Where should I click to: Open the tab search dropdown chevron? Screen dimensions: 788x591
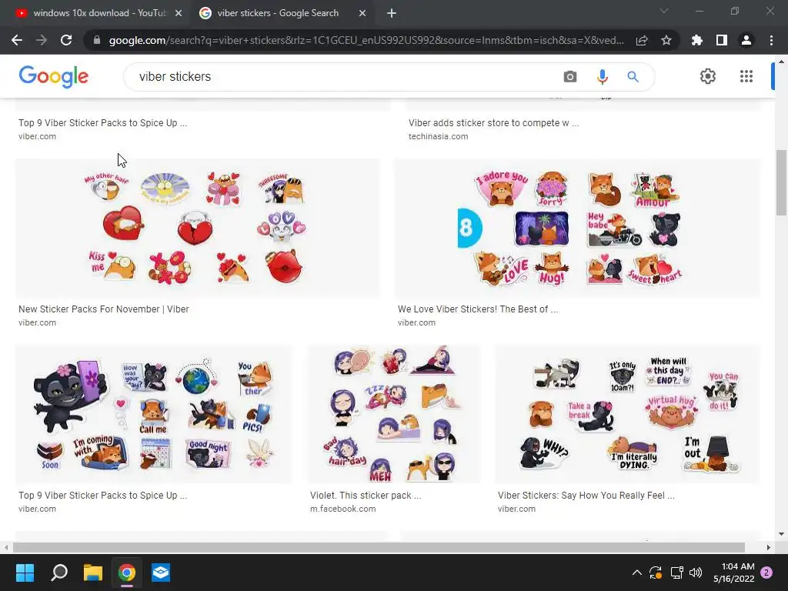[664, 11]
